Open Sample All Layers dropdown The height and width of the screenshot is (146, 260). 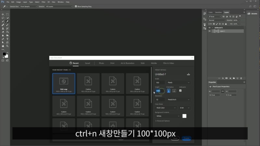[59, 6]
